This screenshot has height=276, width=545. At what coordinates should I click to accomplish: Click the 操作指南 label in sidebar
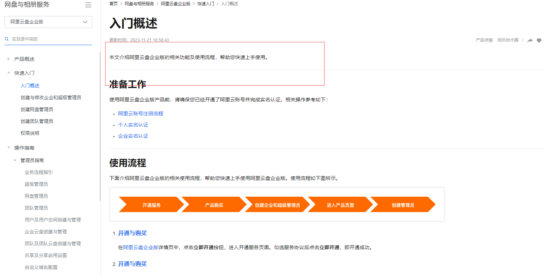pyautogui.click(x=24, y=148)
